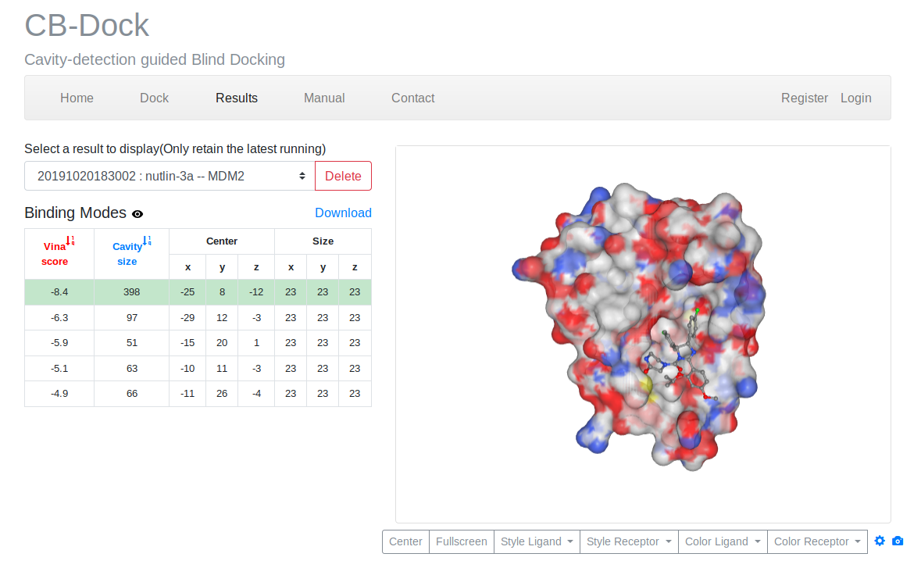The height and width of the screenshot is (568, 921).
Task: Click the gear settings icon below viewer
Action: pos(880,541)
